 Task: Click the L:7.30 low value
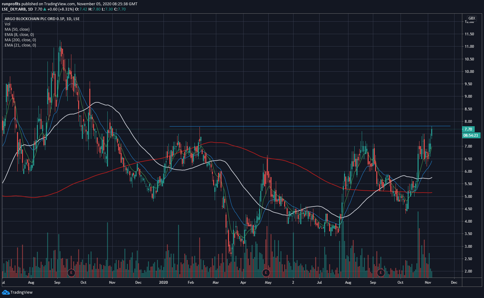[107, 9]
